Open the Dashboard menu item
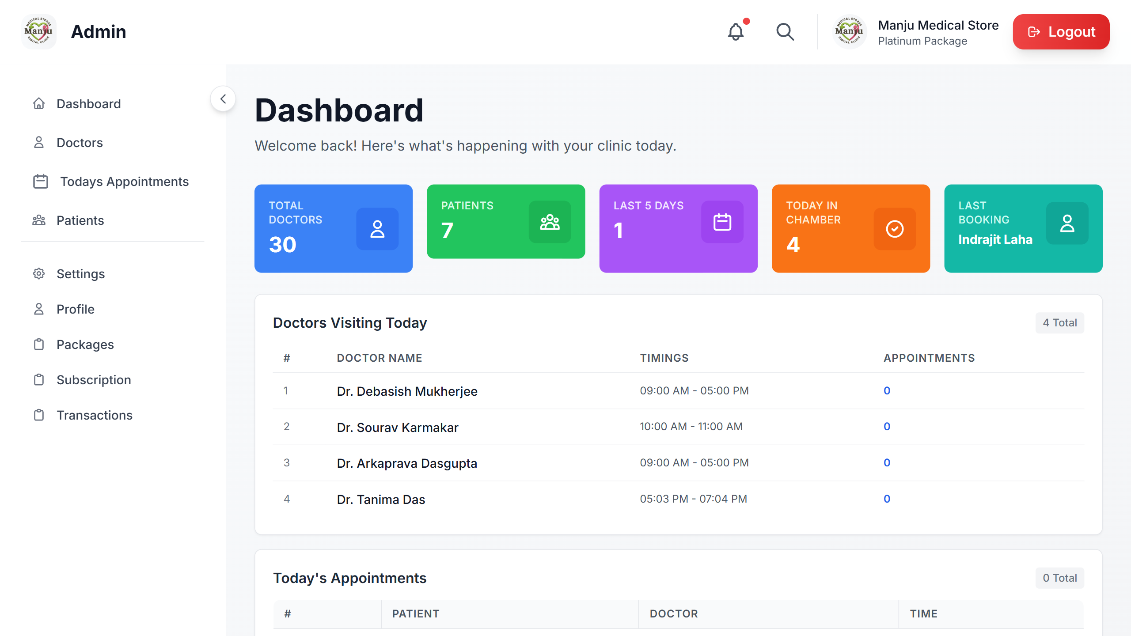This screenshot has width=1131, height=636. [113, 103]
